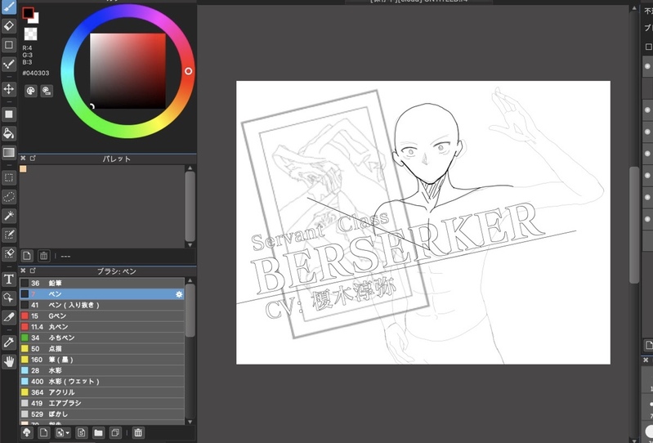Select the ぼかし brush
The height and width of the screenshot is (443, 653).
pyautogui.click(x=102, y=414)
